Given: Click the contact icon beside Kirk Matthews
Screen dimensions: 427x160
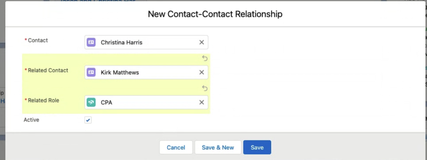Looking at the screenshot, I should coord(91,72).
